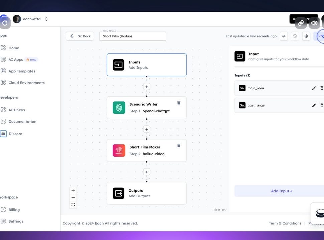Click the Billing icon
This screenshot has width=324, height=240.
[3, 209]
